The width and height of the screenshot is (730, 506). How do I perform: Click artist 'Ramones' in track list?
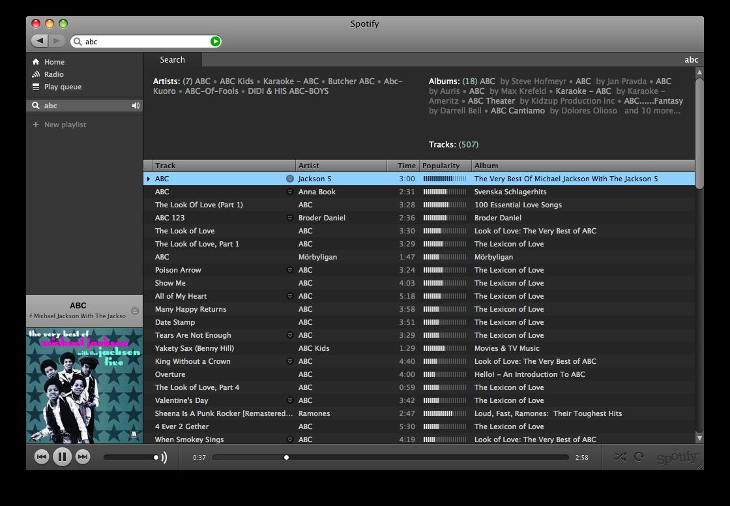click(314, 413)
